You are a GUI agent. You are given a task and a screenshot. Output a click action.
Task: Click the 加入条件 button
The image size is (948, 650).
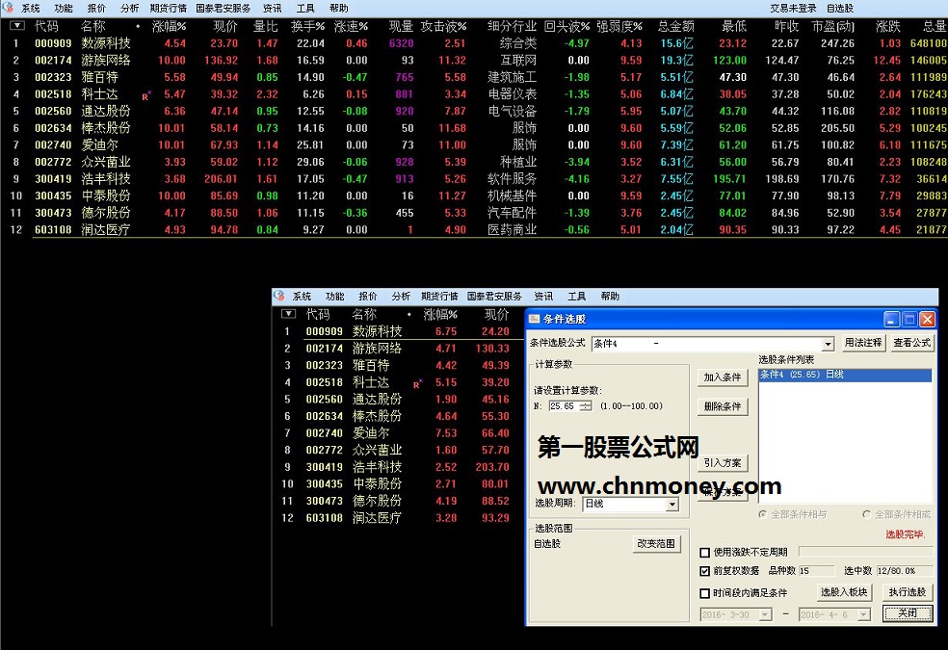point(722,377)
